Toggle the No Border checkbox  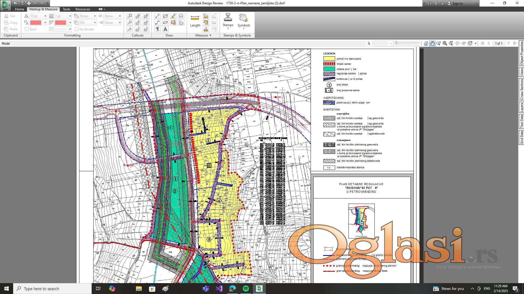click(x=76, y=29)
